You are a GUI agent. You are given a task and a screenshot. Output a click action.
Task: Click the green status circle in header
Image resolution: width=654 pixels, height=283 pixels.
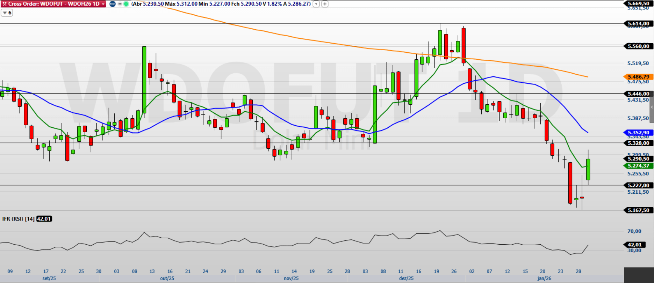coord(126,4)
